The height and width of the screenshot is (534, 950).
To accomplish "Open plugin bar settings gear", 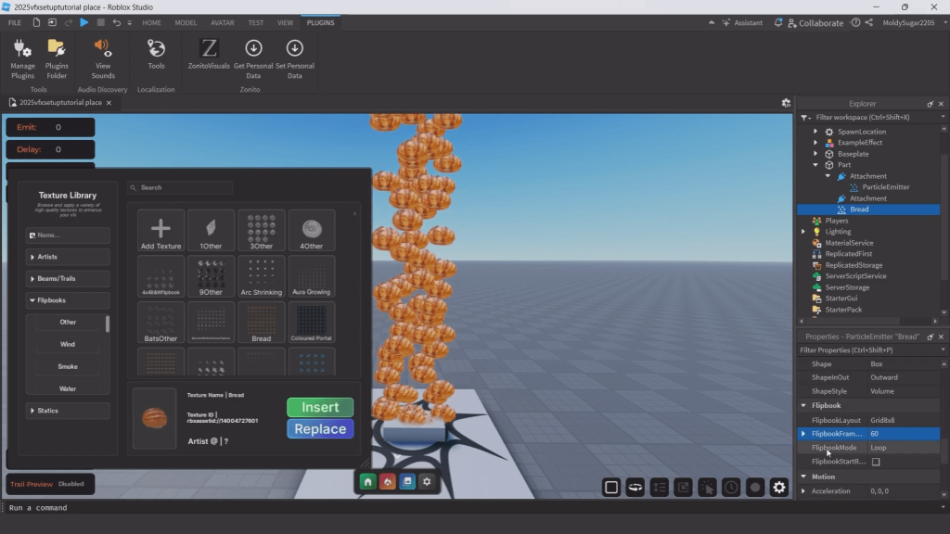I will pyautogui.click(x=427, y=481).
